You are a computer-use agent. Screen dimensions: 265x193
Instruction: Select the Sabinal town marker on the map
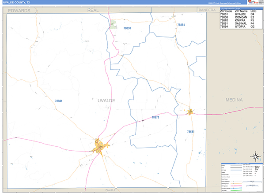pyautogui.click(x=190, y=112)
